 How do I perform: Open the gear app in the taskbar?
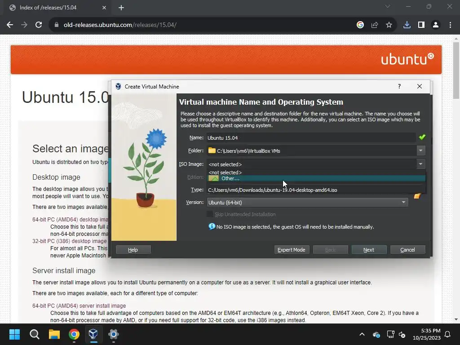coord(113,334)
